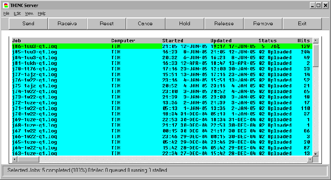Click the Cancel button

pos(146,24)
